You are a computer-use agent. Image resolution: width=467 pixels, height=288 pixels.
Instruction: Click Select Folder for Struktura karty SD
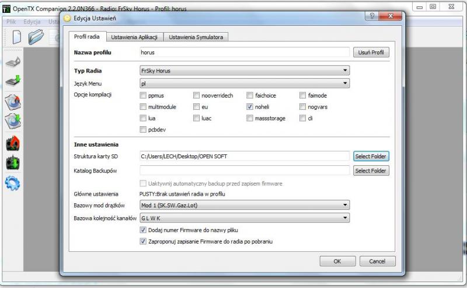[x=371, y=156]
